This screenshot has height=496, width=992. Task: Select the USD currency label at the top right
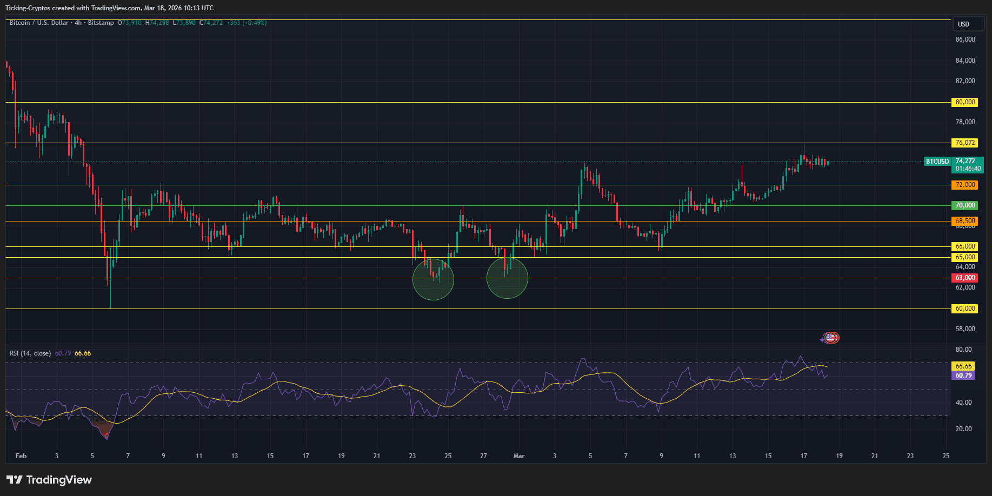pyautogui.click(x=967, y=24)
